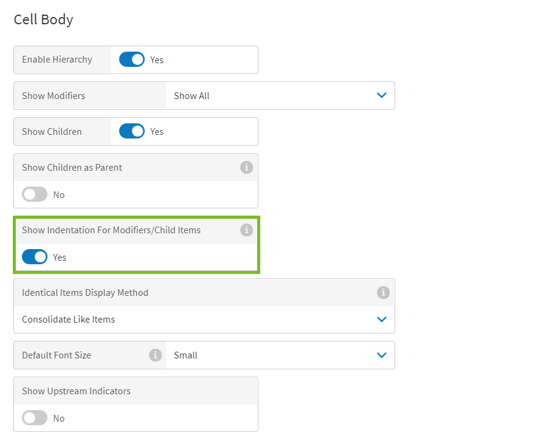This screenshot has width=549, height=438.
Task: Click the info icon for Show Indentation setting
Action: [246, 230]
